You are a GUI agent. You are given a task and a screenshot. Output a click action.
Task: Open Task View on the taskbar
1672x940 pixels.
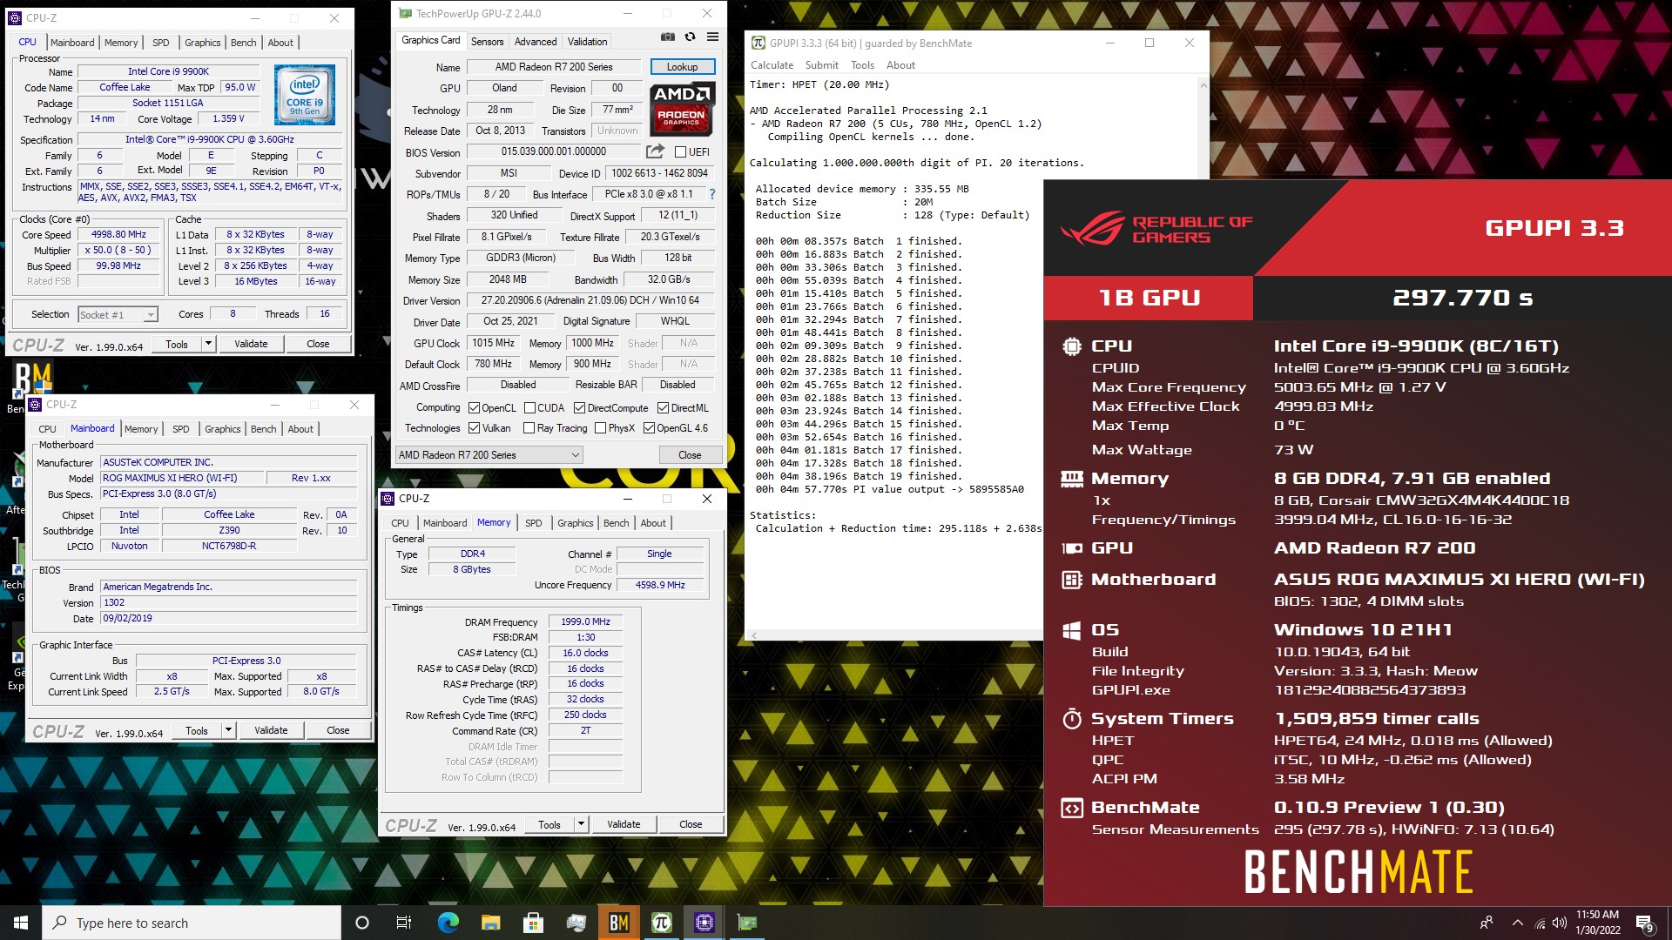click(403, 923)
